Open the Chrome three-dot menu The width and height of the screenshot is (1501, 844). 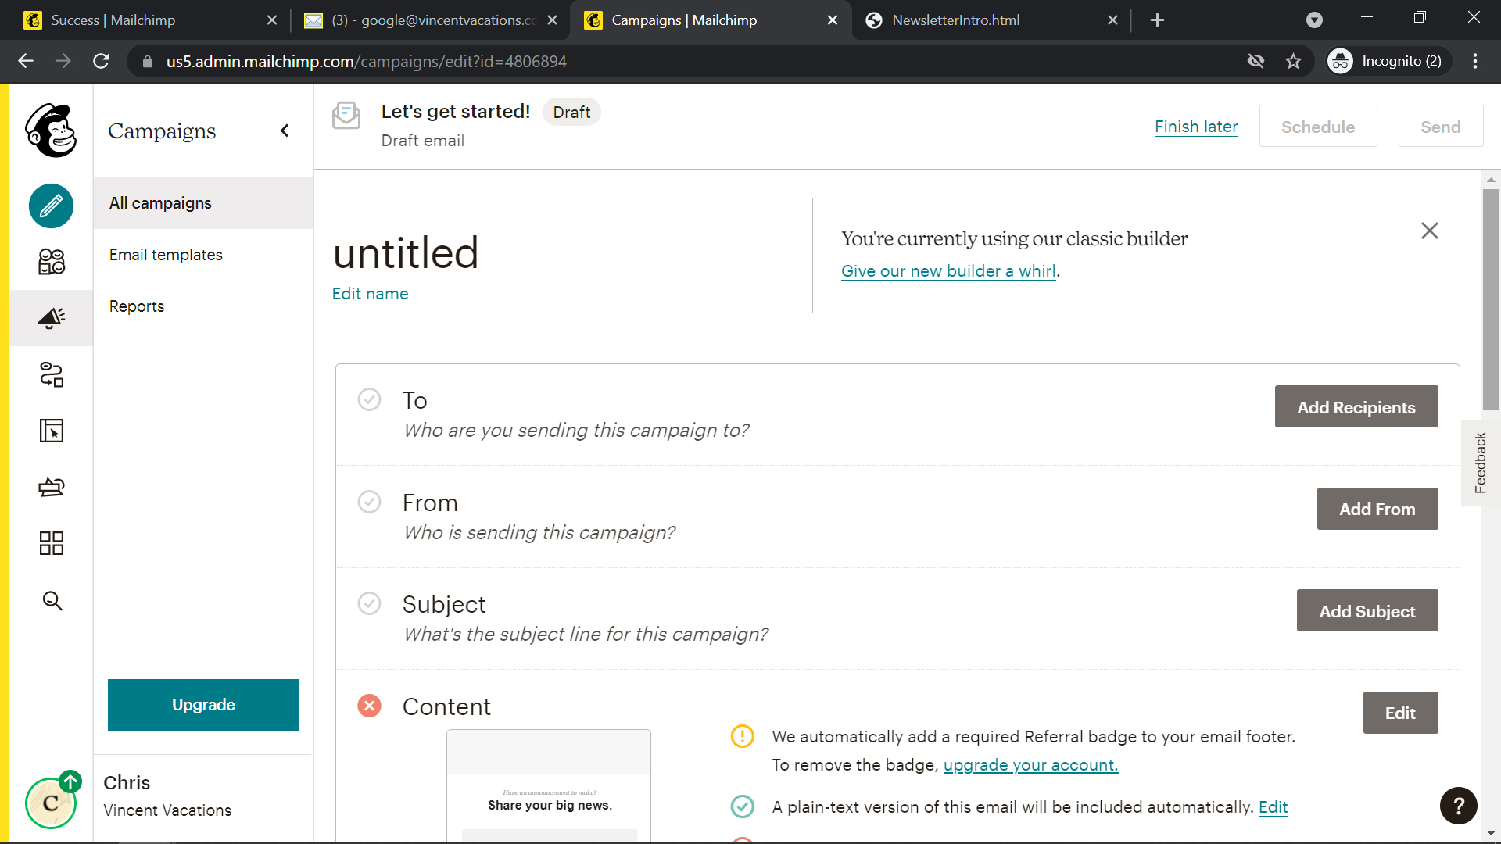point(1475,61)
